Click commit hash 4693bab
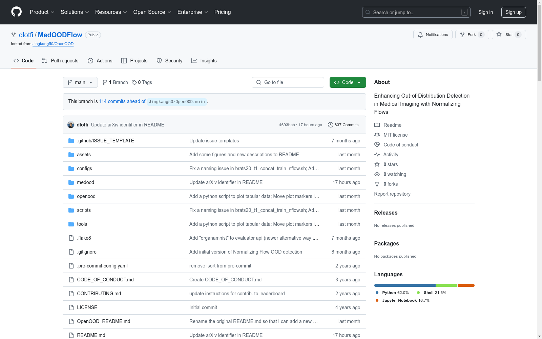This screenshot has height=339, width=542. pyautogui.click(x=287, y=125)
